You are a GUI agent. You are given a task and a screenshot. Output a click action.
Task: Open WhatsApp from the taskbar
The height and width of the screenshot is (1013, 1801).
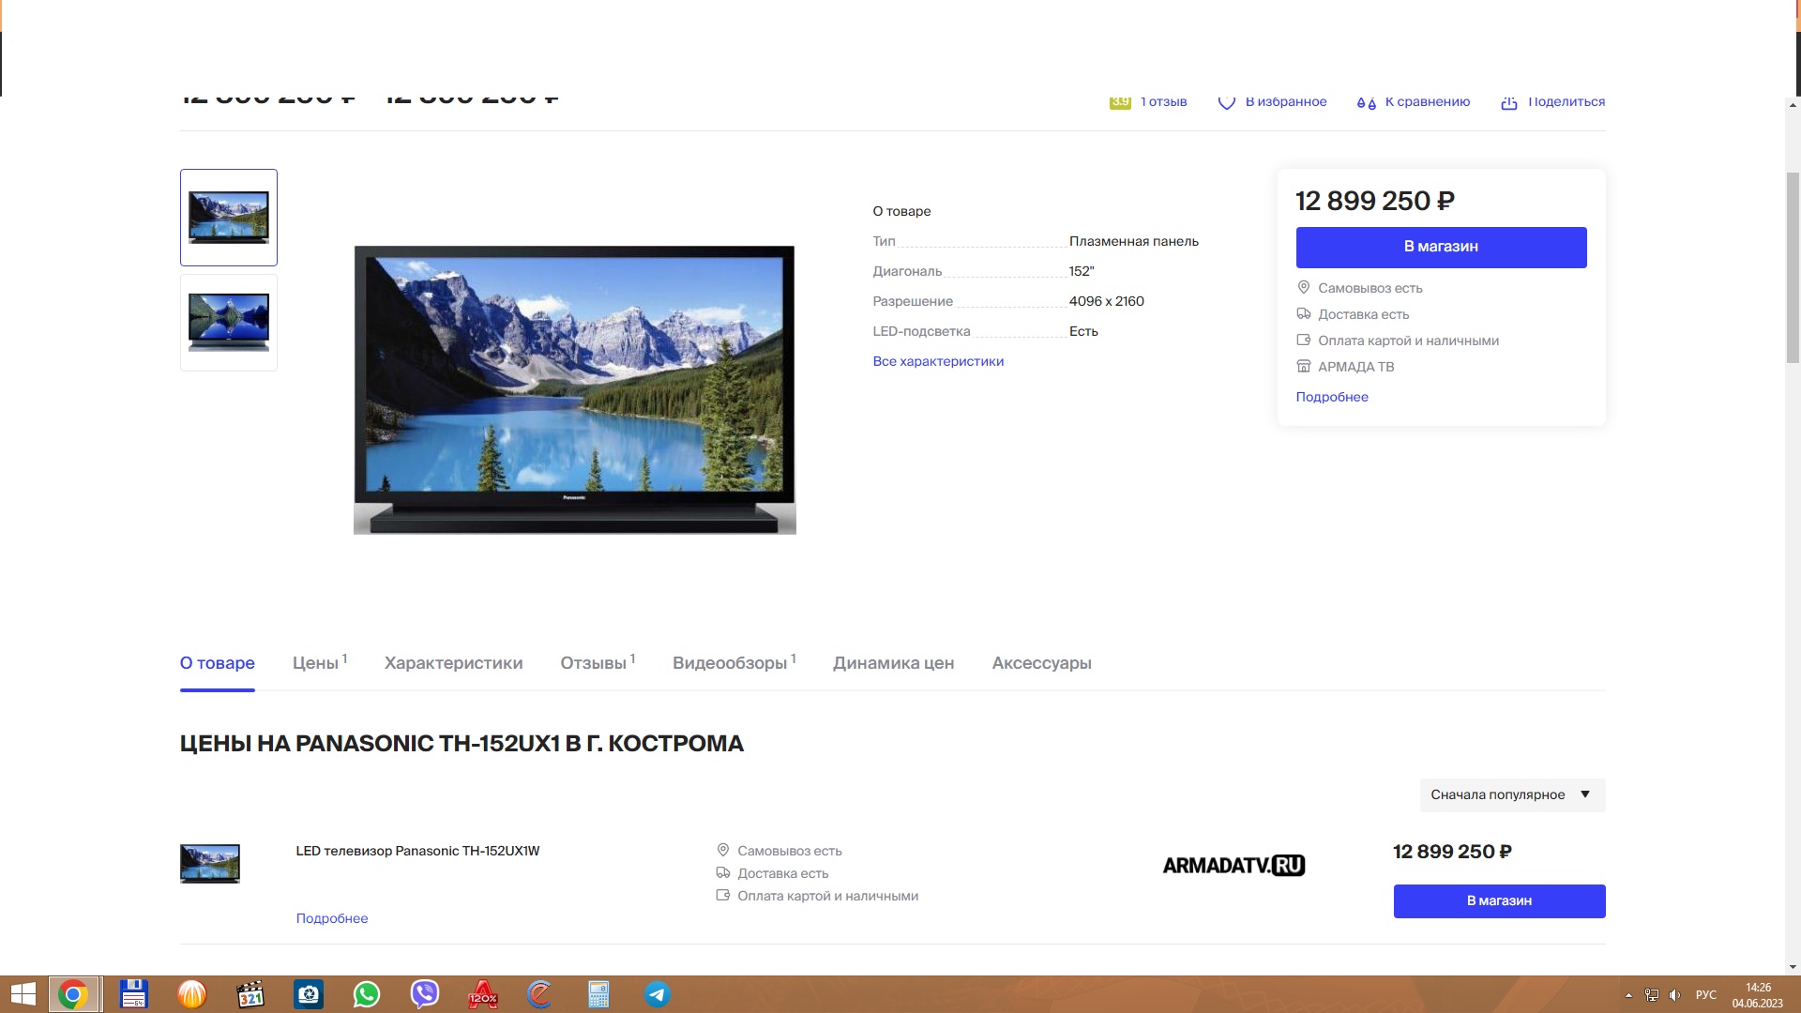tap(367, 994)
